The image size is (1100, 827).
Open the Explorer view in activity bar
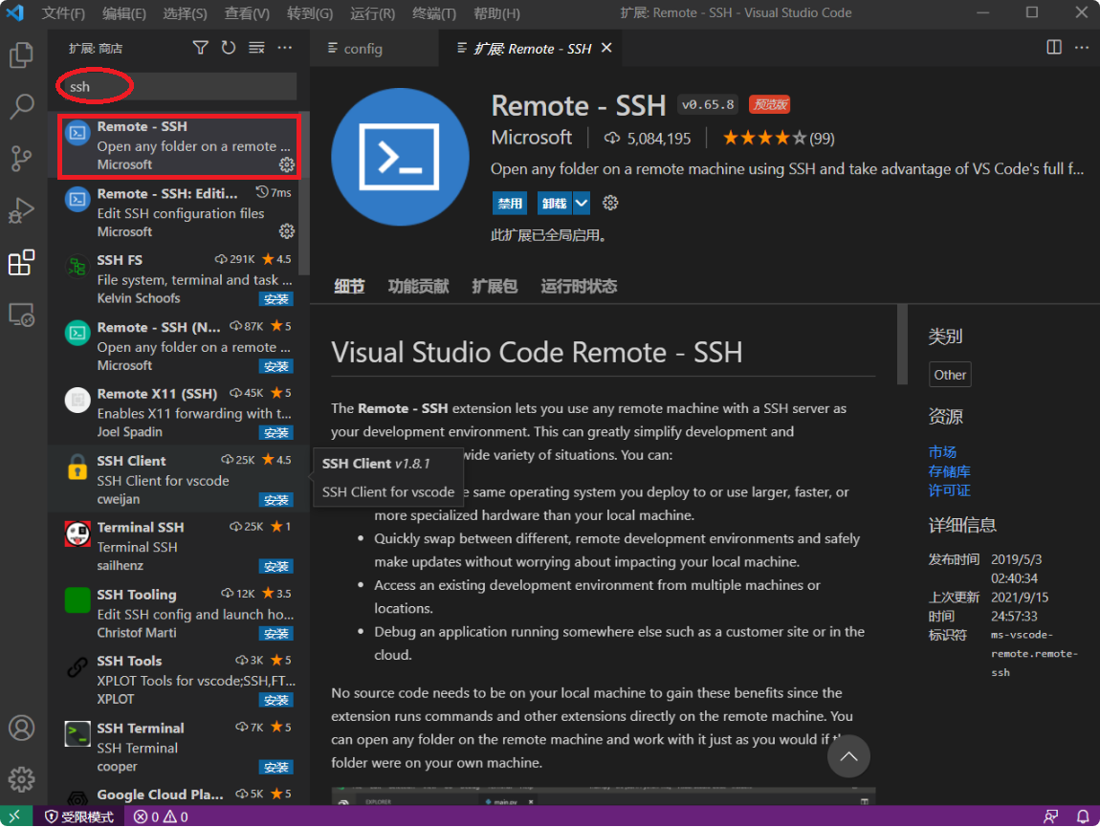pos(21,54)
